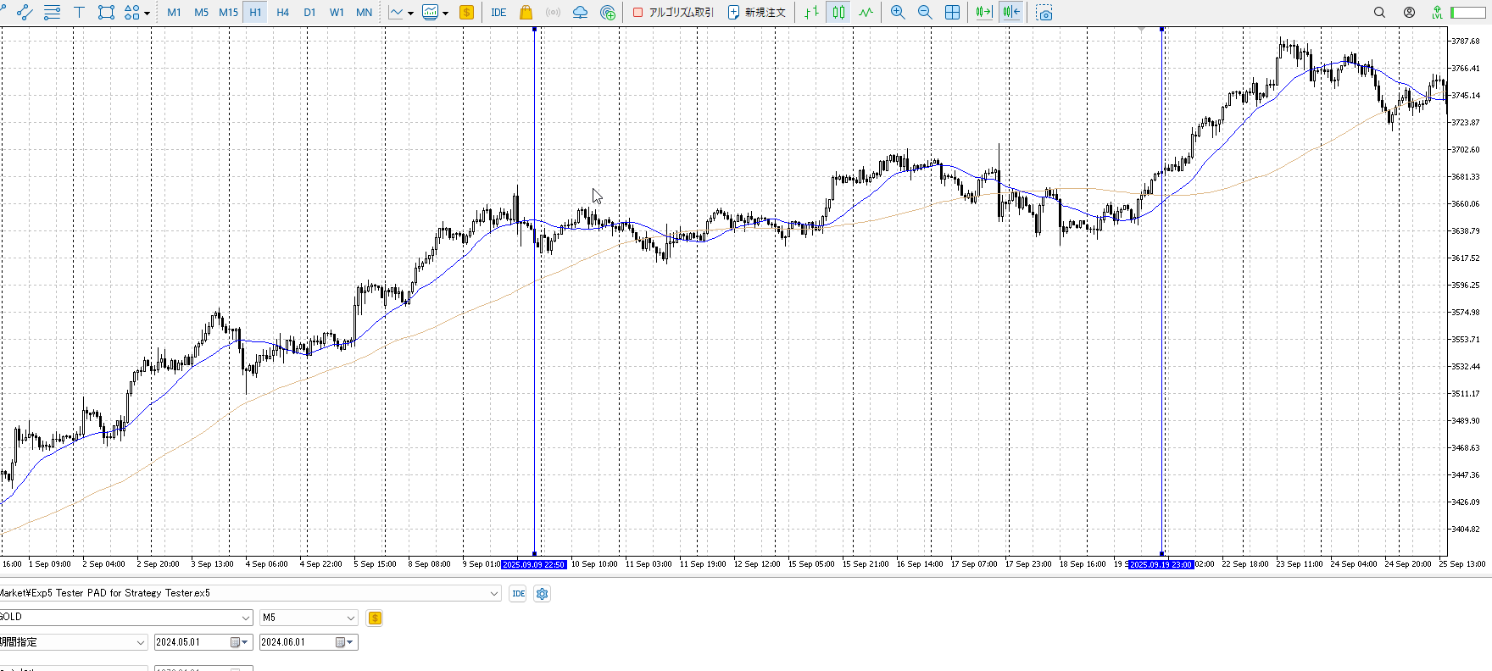Switch chart to line chart display

(x=866, y=12)
